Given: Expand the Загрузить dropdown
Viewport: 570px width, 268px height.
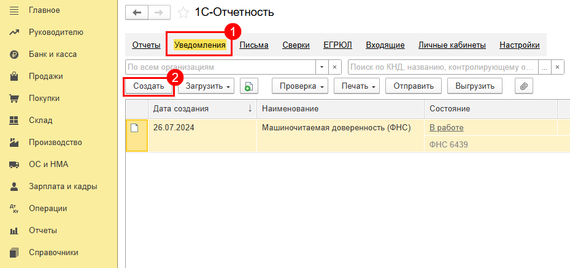Looking at the screenshot, I should click(x=206, y=86).
